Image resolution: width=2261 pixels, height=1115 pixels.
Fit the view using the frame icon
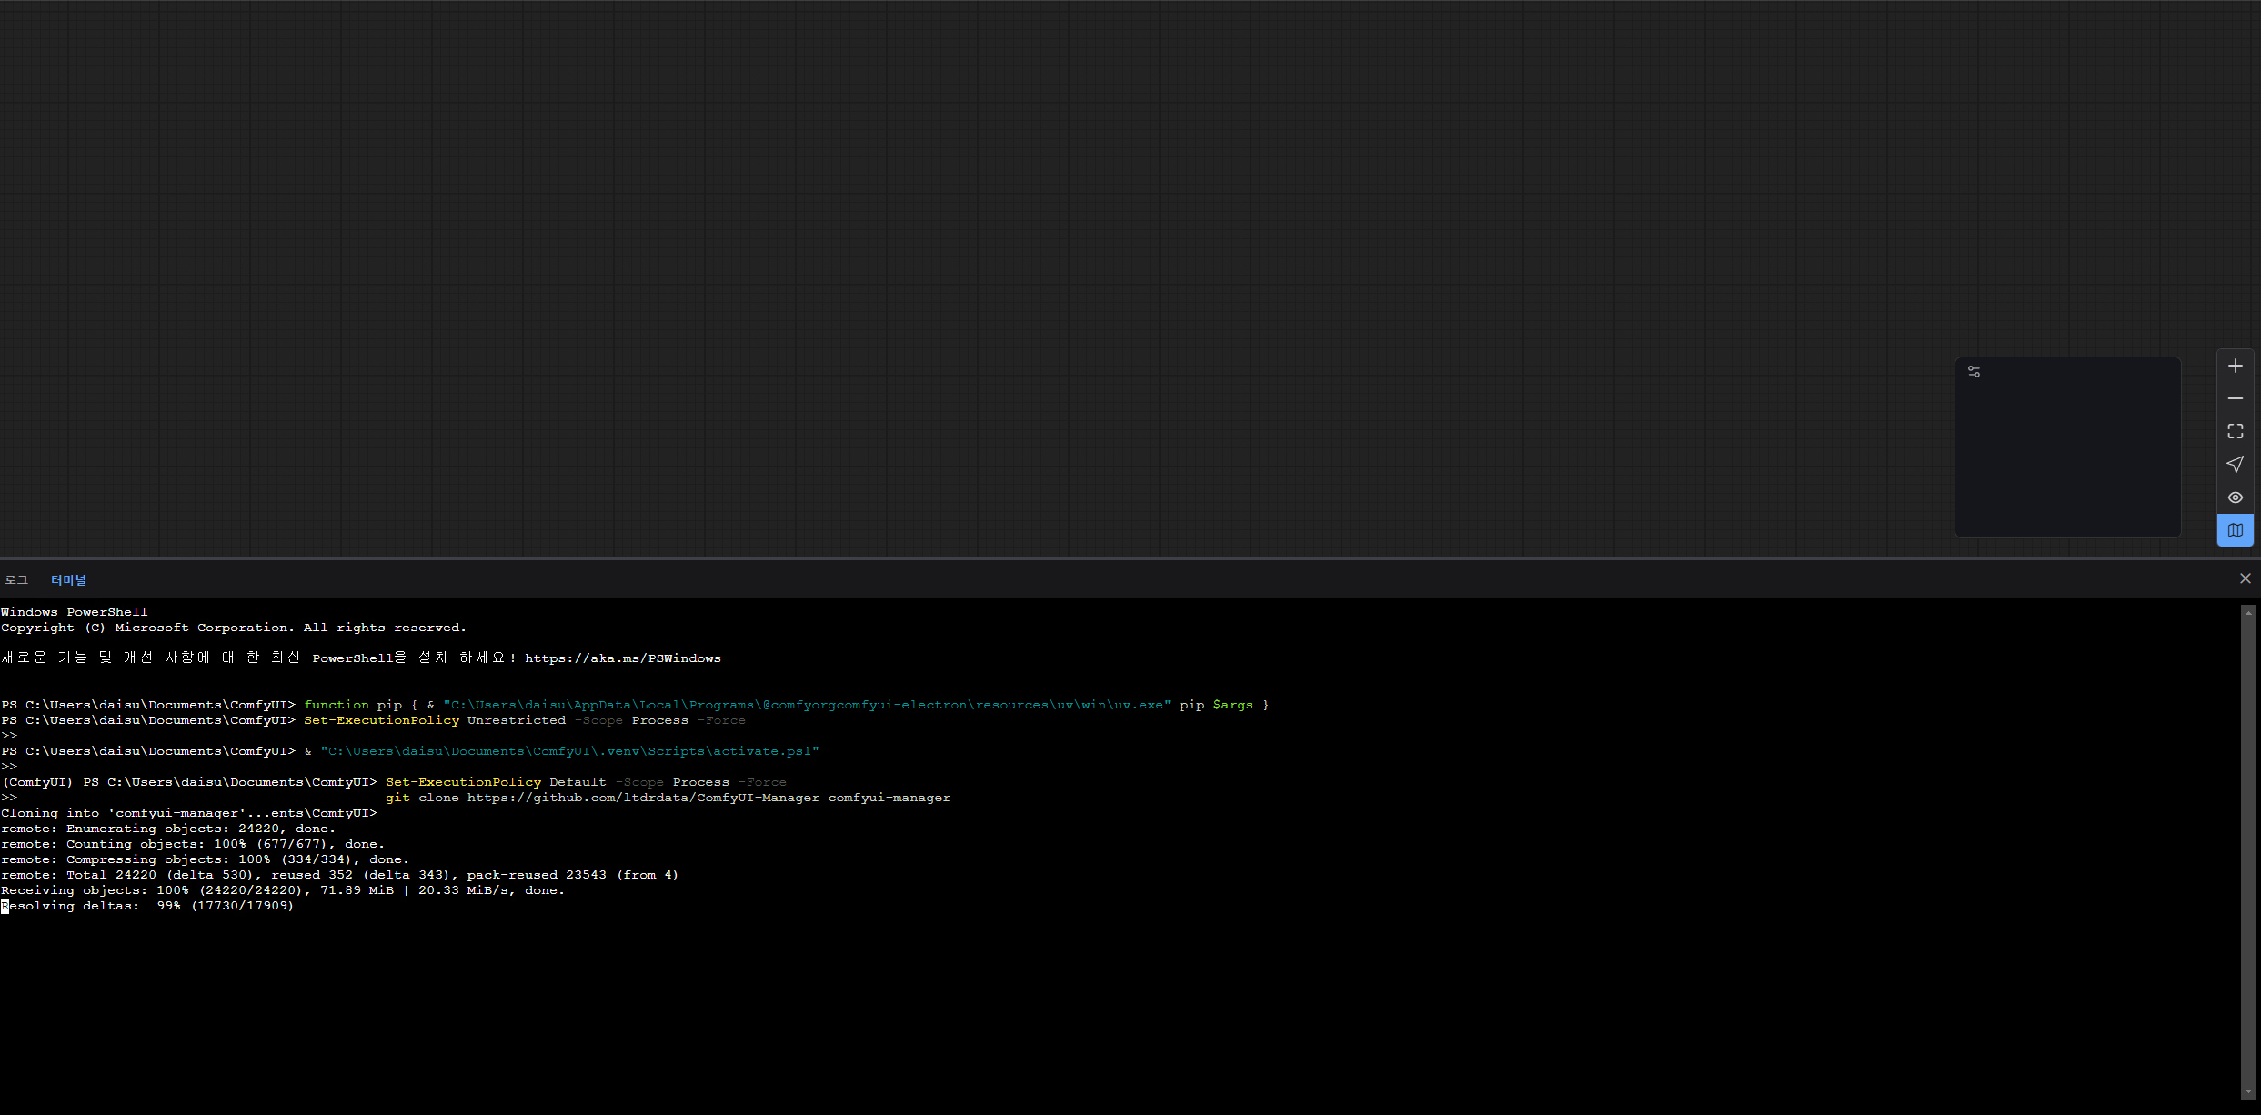coord(2235,431)
